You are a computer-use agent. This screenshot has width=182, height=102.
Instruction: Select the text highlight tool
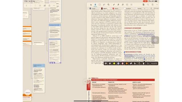[95, 5]
